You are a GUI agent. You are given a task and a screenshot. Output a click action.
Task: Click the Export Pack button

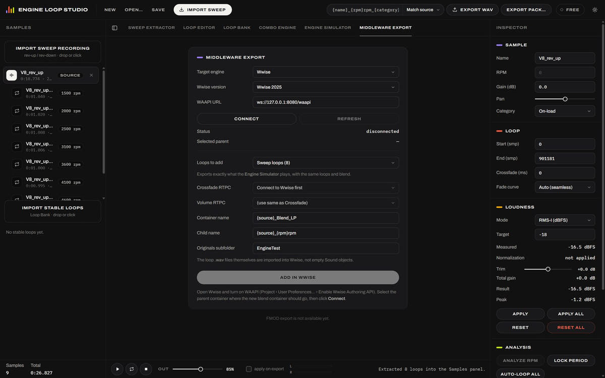pyautogui.click(x=526, y=10)
